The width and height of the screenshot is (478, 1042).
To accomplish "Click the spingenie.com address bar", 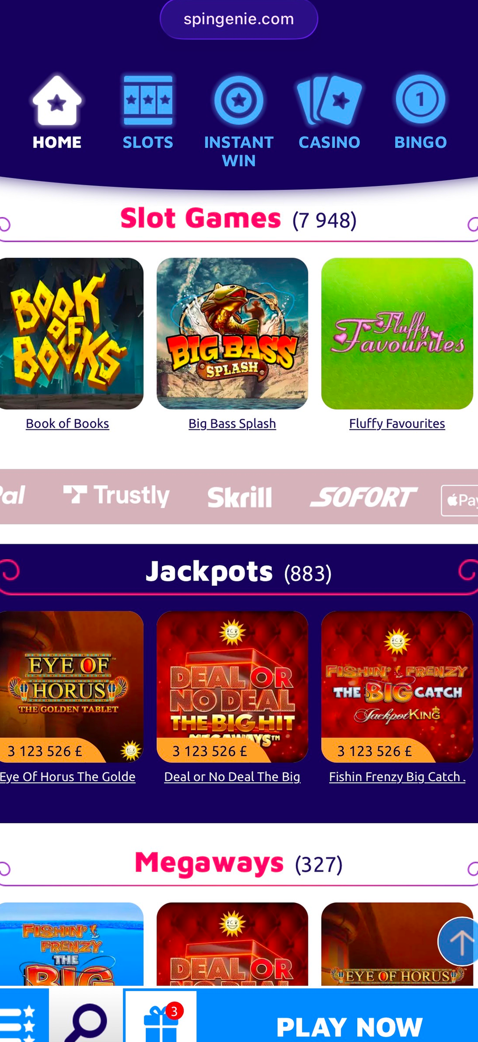I will (x=239, y=19).
